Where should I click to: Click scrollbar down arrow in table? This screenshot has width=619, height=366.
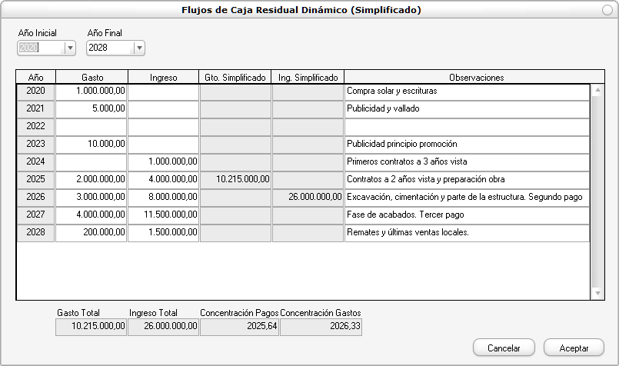(597, 293)
